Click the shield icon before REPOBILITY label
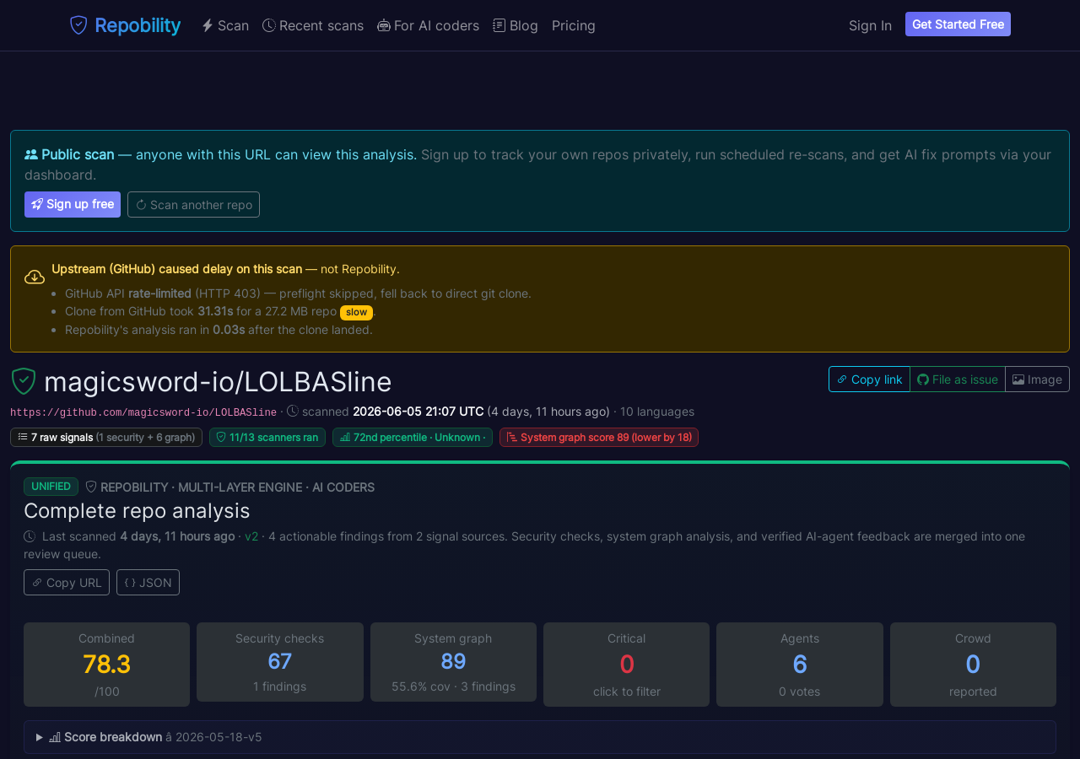The image size is (1080, 759). (x=91, y=487)
